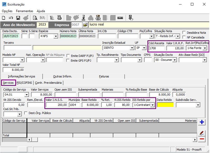
Task: Check the Dest.Órg. Público checkbox
Action: coord(26,113)
